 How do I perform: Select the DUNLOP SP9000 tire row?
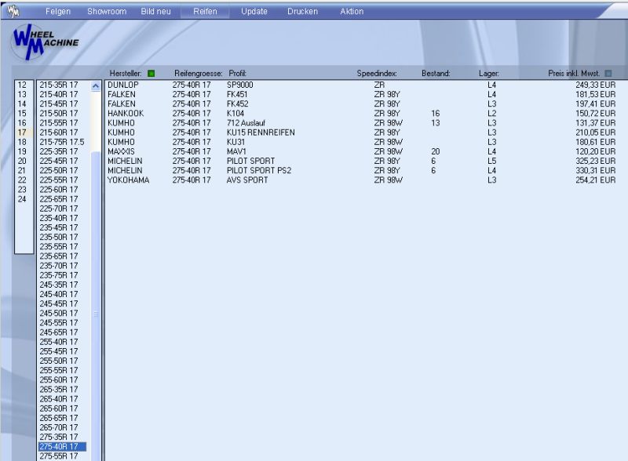click(x=362, y=85)
